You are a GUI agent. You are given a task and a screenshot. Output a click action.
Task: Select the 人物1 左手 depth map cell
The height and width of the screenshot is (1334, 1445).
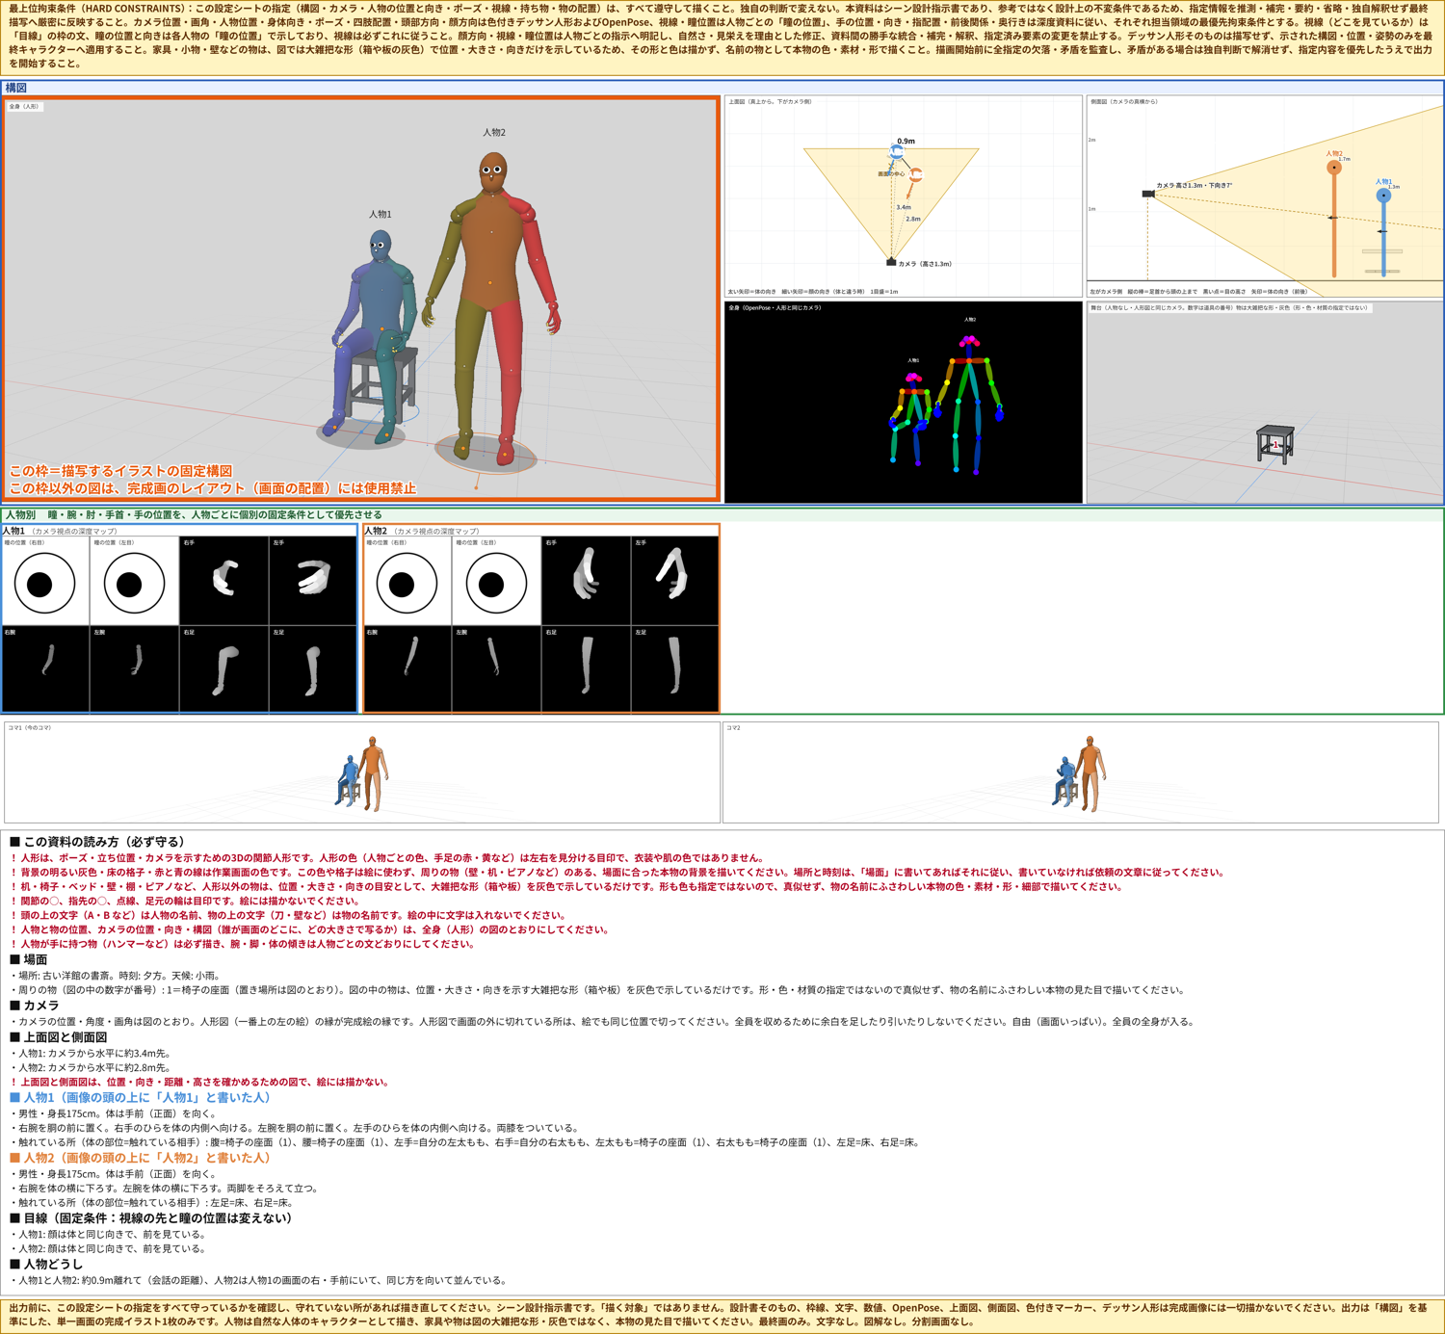(312, 581)
